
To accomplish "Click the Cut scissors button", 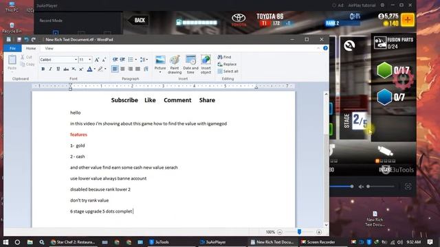I will [26, 57].
